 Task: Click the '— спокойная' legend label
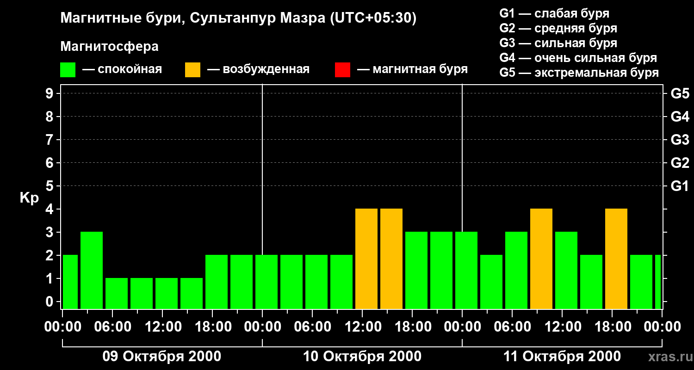coord(122,70)
